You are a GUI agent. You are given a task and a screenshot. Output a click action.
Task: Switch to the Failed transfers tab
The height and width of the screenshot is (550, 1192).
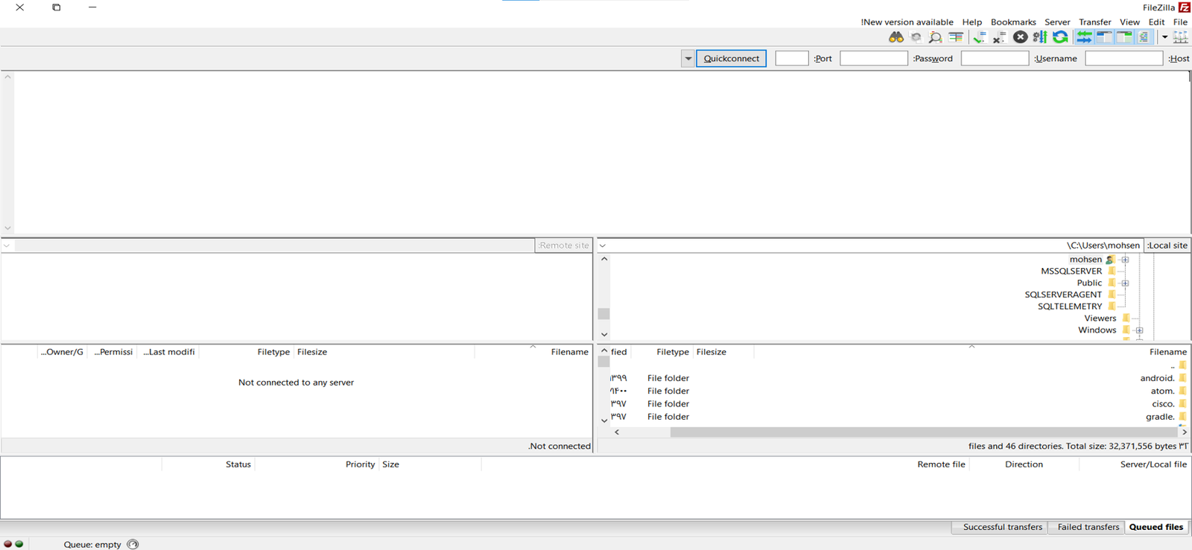tap(1088, 527)
